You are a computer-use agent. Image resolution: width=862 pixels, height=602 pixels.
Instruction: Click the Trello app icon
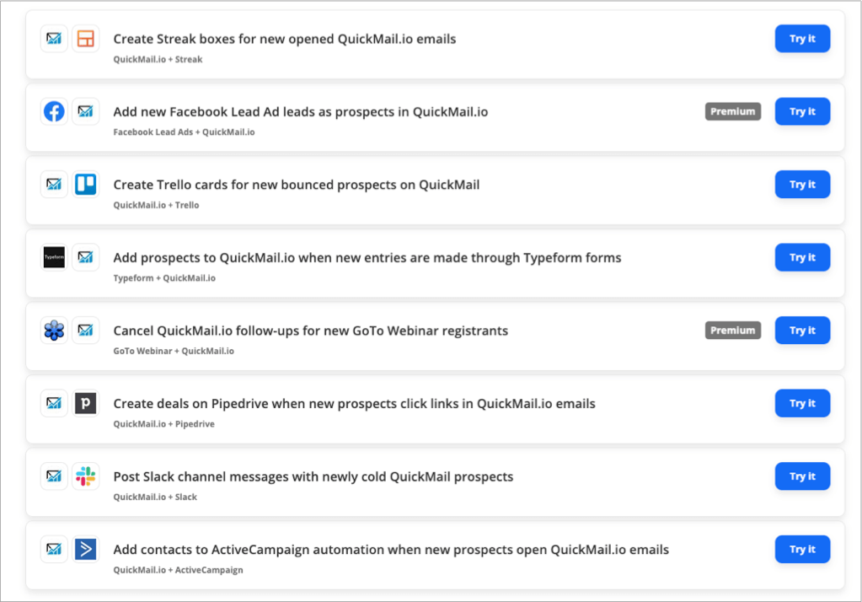click(x=85, y=185)
